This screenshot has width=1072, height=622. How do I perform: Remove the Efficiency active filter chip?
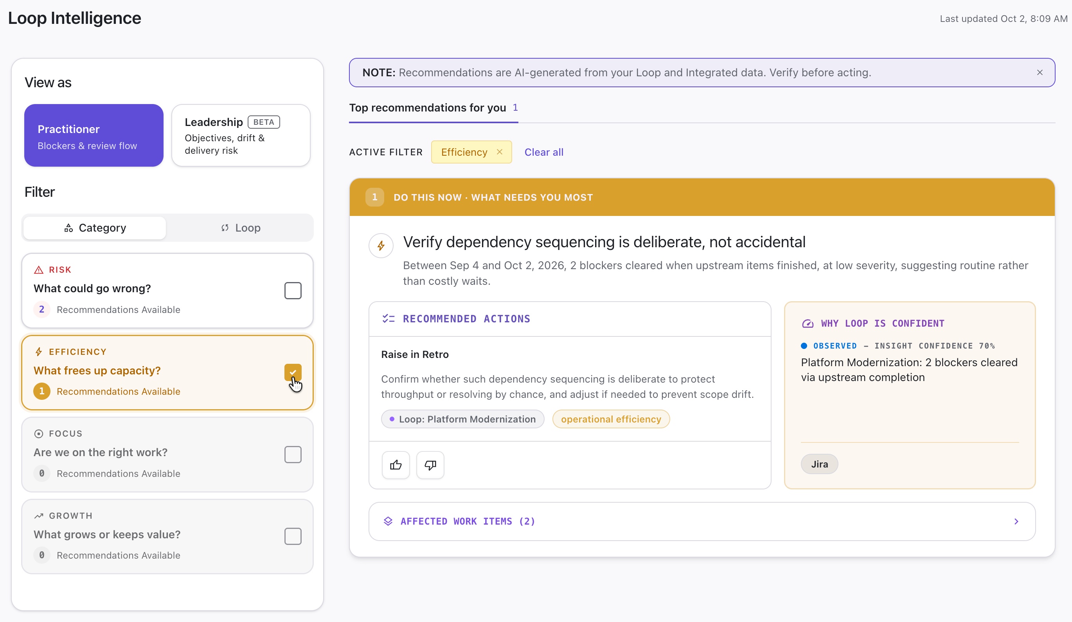(x=499, y=152)
